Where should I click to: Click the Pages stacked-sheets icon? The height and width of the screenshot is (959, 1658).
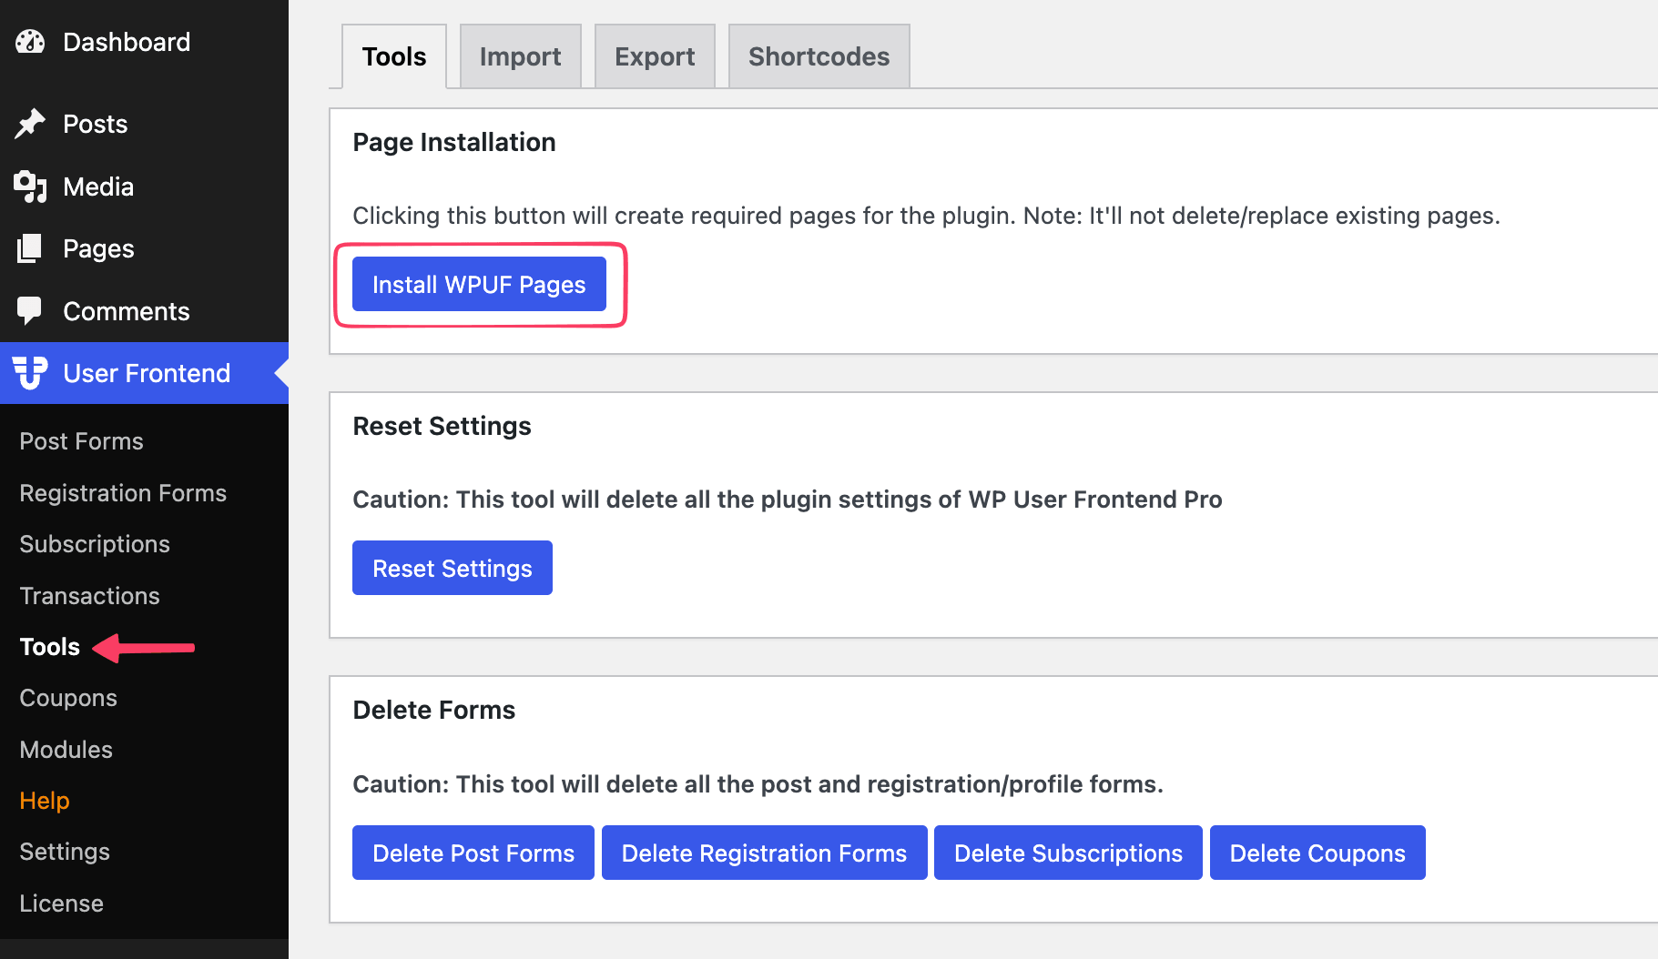(x=30, y=248)
